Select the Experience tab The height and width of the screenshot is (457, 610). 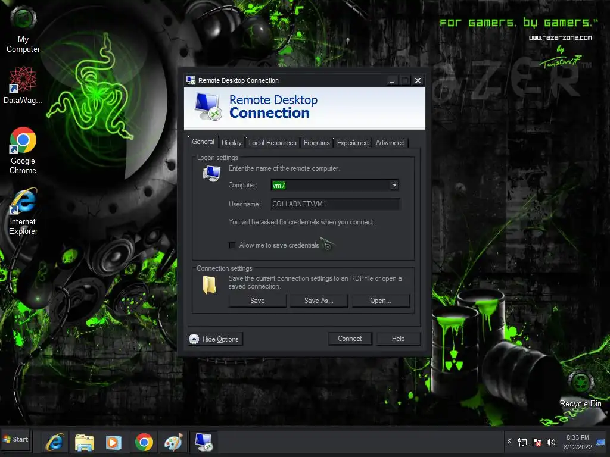[x=353, y=143]
